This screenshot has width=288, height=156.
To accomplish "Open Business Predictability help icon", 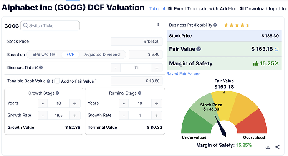I will tap(215, 25).
